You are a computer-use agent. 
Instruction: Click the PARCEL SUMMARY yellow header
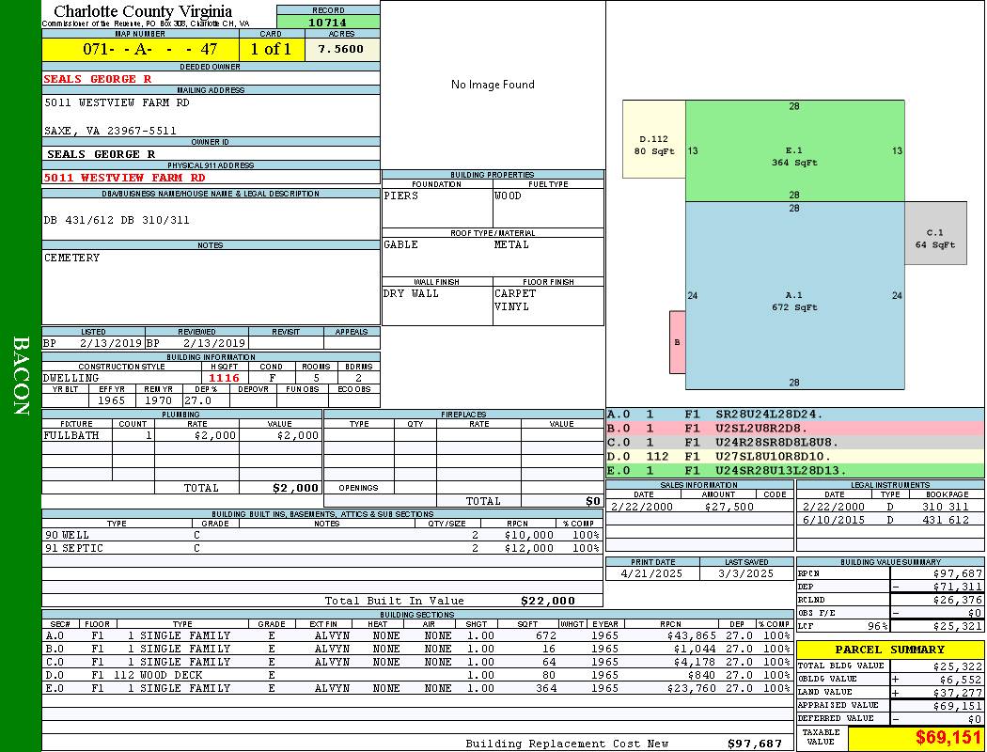tap(889, 650)
